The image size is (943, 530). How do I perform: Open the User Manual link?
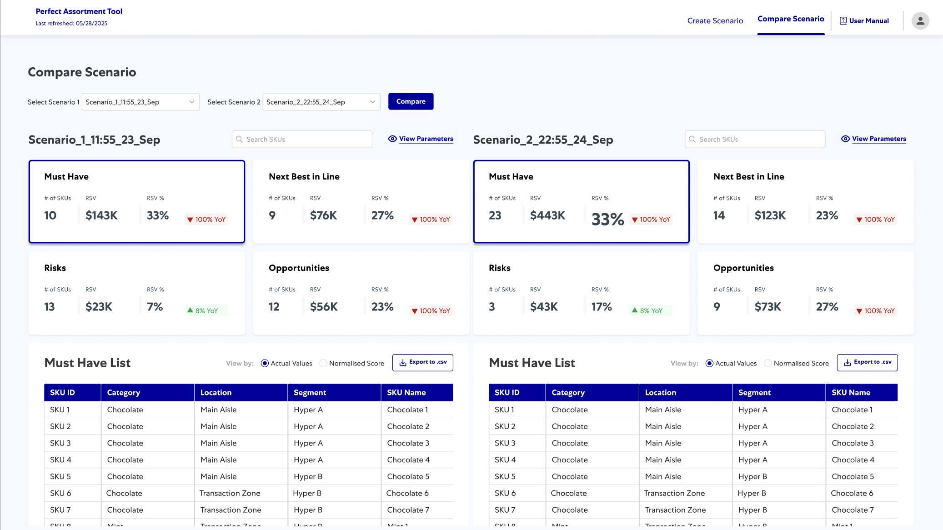[x=864, y=21]
